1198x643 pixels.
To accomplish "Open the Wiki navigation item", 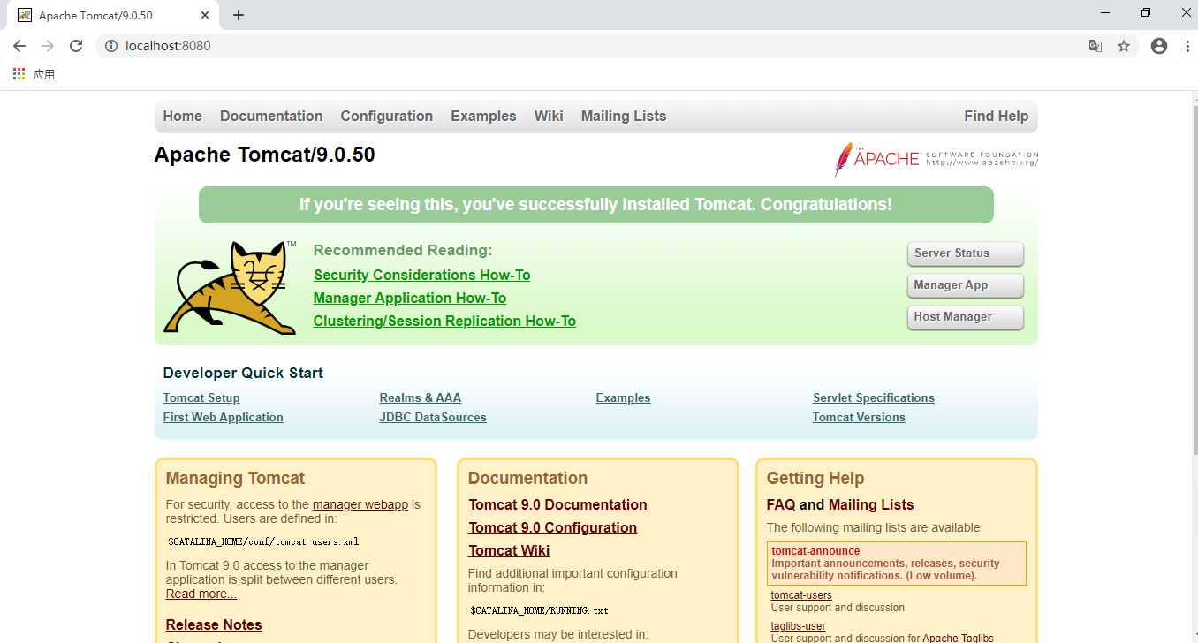I will point(549,116).
